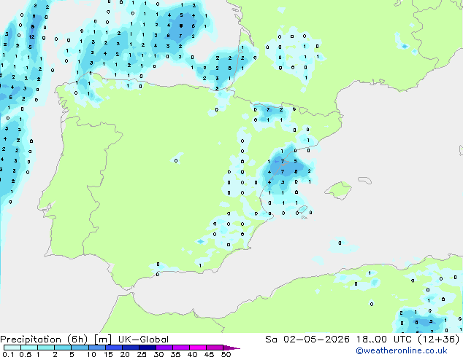Viewport: 463px width, 357px height.
Task: Select the 25–30 dark blue legend swatch
Action: (x=147, y=348)
